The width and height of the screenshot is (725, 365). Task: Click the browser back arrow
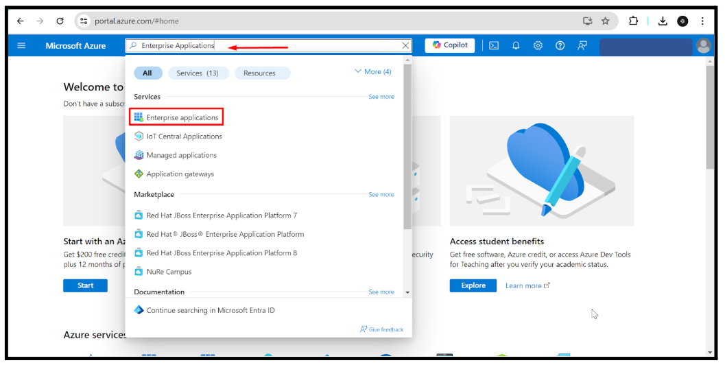[21, 21]
